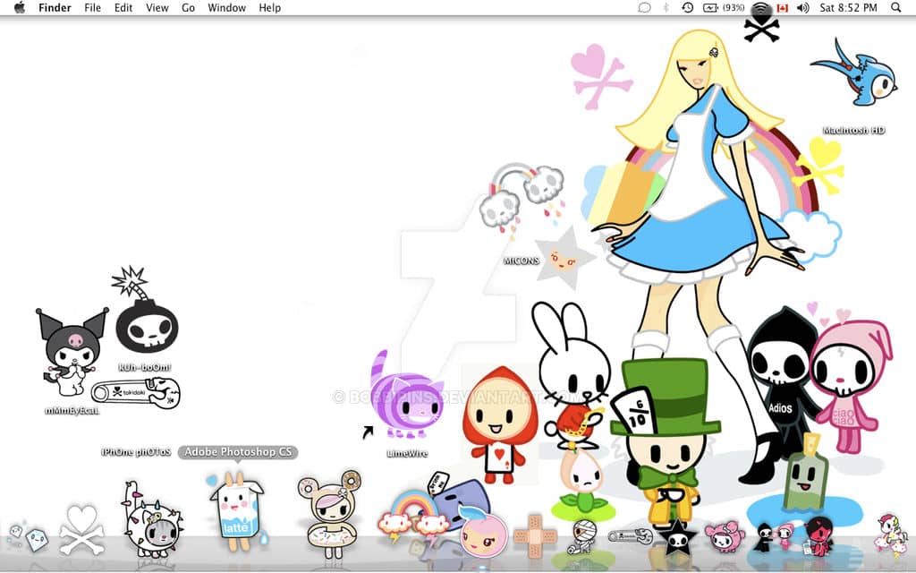The width and height of the screenshot is (916, 573).
Task: Select the mMmEyEcaiL Kuromi character icon
Action: click(x=72, y=351)
